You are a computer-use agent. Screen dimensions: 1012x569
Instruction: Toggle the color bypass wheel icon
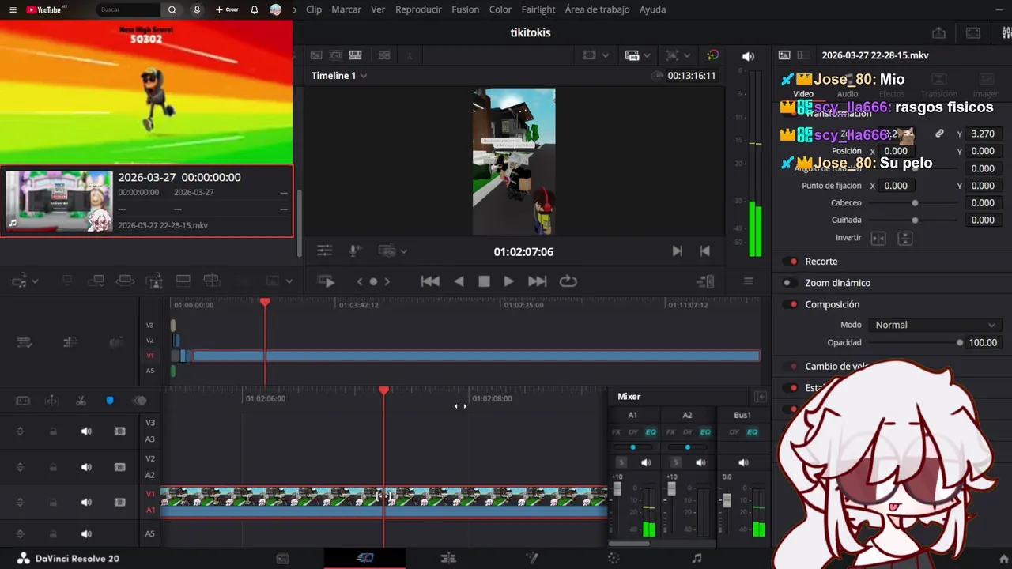712,55
